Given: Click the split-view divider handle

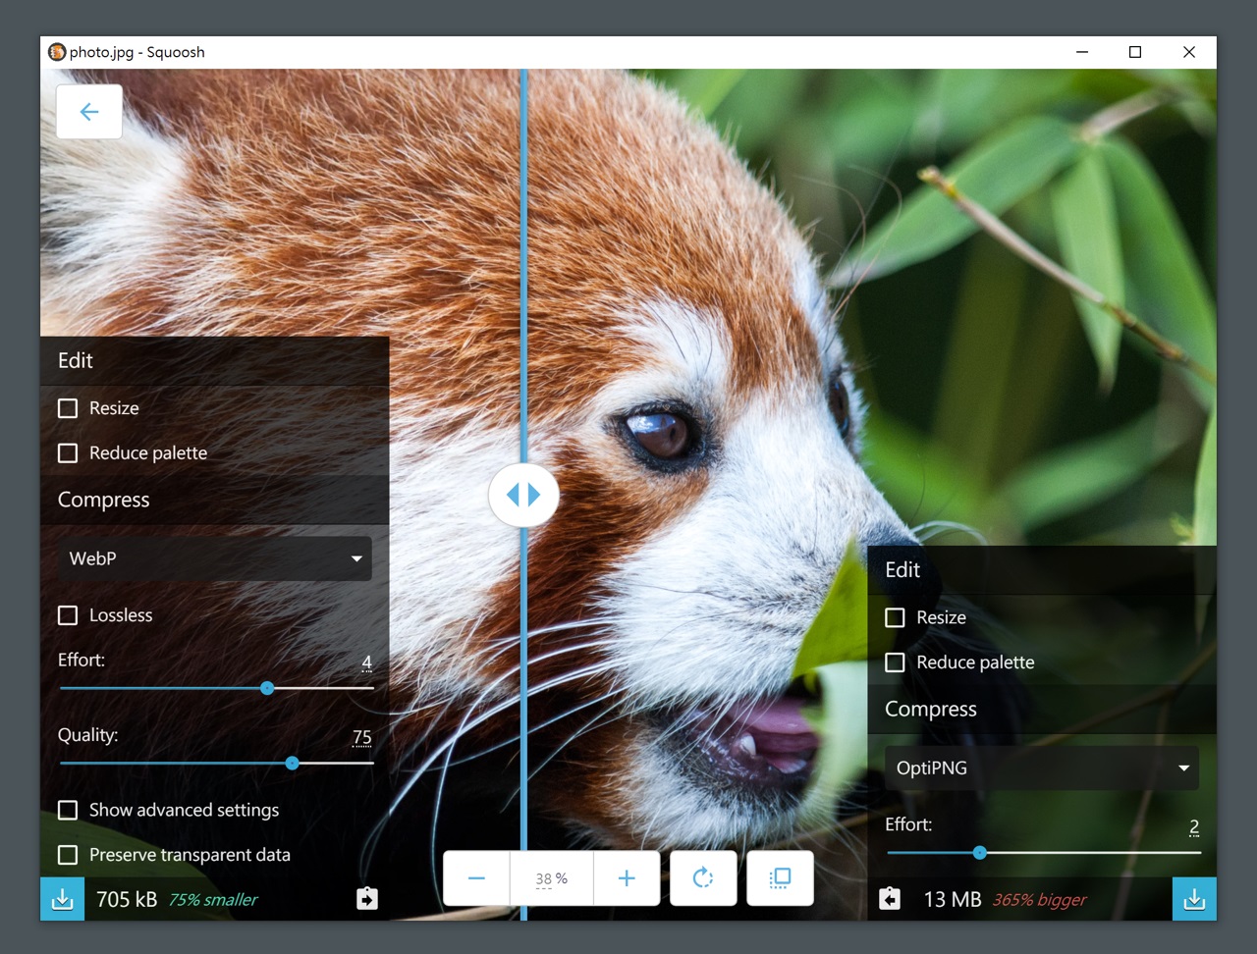Looking at the screenshot, I should (x=523, y=495).
